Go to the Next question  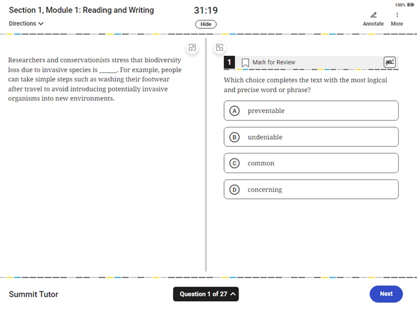coord(386,294)
